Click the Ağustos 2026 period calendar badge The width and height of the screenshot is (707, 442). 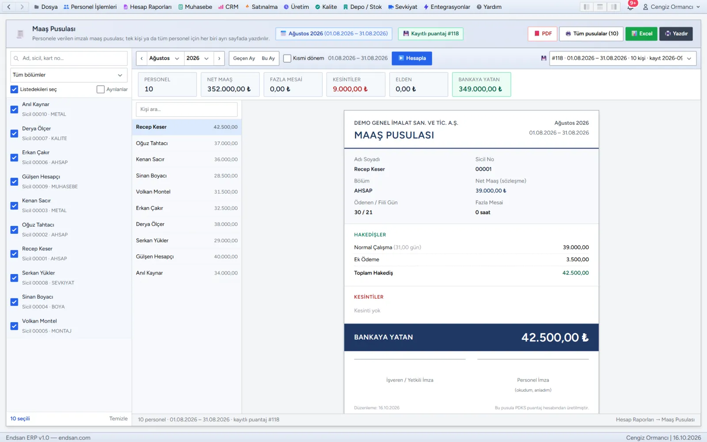334,34
